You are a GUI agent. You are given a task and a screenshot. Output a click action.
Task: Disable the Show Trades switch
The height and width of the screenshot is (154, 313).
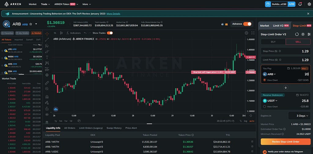tap(110, 33)
